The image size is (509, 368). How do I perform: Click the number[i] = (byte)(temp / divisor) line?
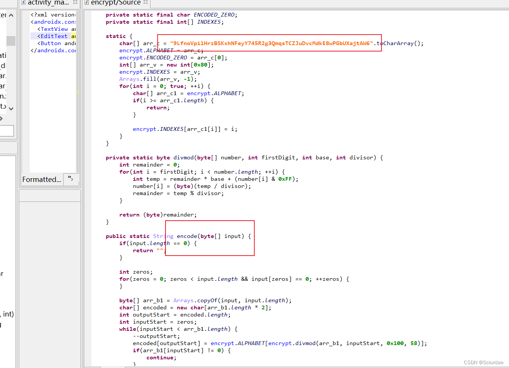[x=192, y=186]
